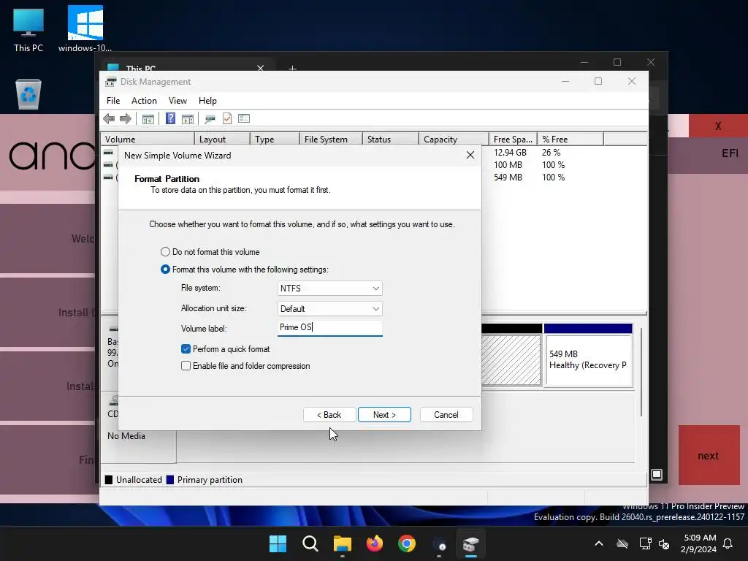The height and width of the screenshot is (561, 748).
Task: Click the Volume label text field
Action: (329, 328)
